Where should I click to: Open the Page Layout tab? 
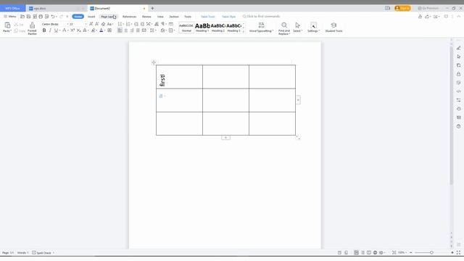pyautogui.click(x=108, y=17)
